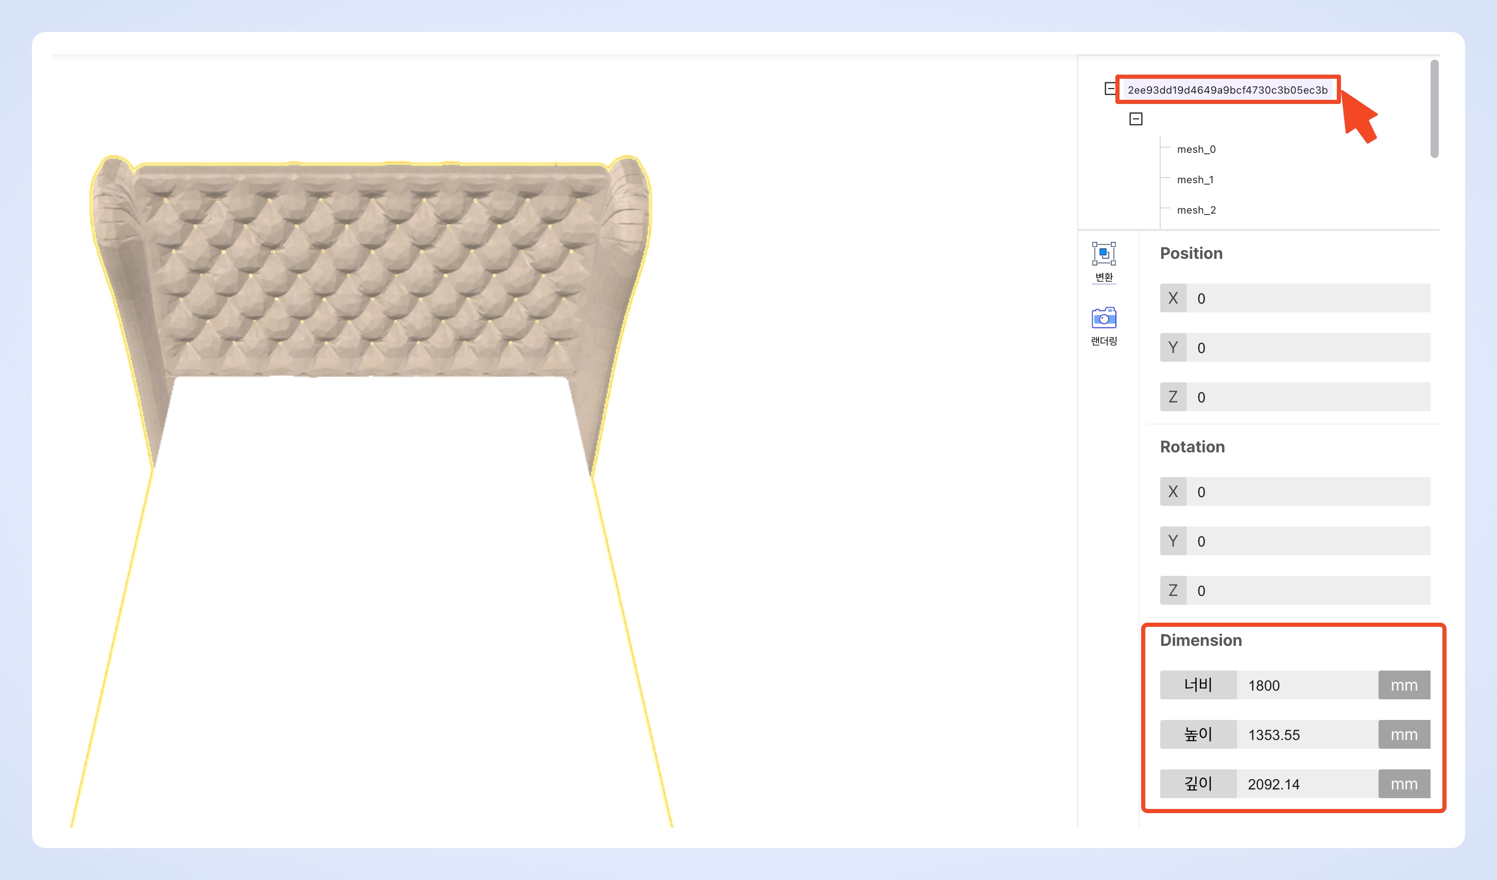Screen dimensions: 1497x880
Task: Select mesh_1 in the tree
Action: tap(1195, 180)
